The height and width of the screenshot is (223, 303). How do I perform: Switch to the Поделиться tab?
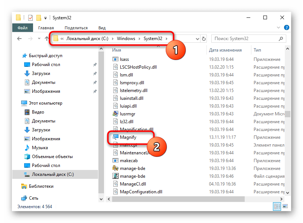click(76, 28)
